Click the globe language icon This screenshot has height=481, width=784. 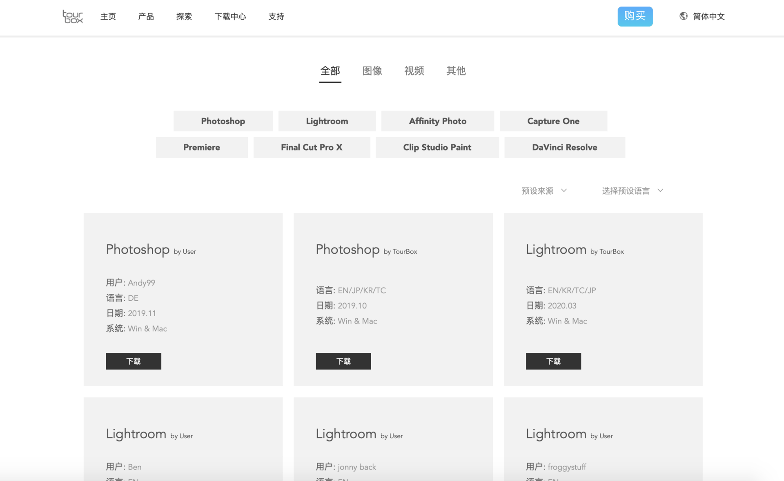point(683,16)
